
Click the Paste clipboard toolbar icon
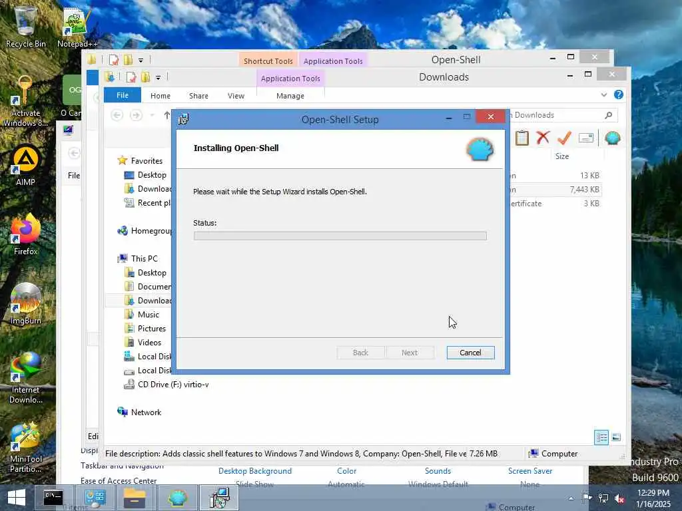521,138
